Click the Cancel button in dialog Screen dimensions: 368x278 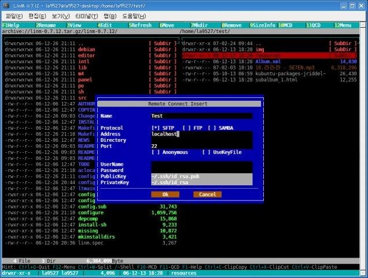coord(207,195)
